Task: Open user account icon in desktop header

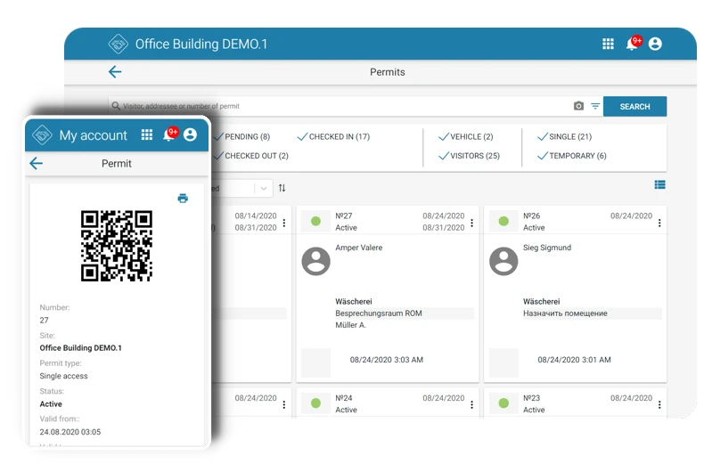Action: coord(655,44)
